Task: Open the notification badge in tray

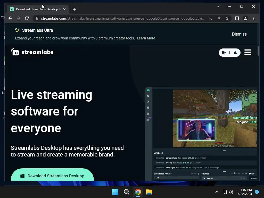Action: tap(257, 192)
